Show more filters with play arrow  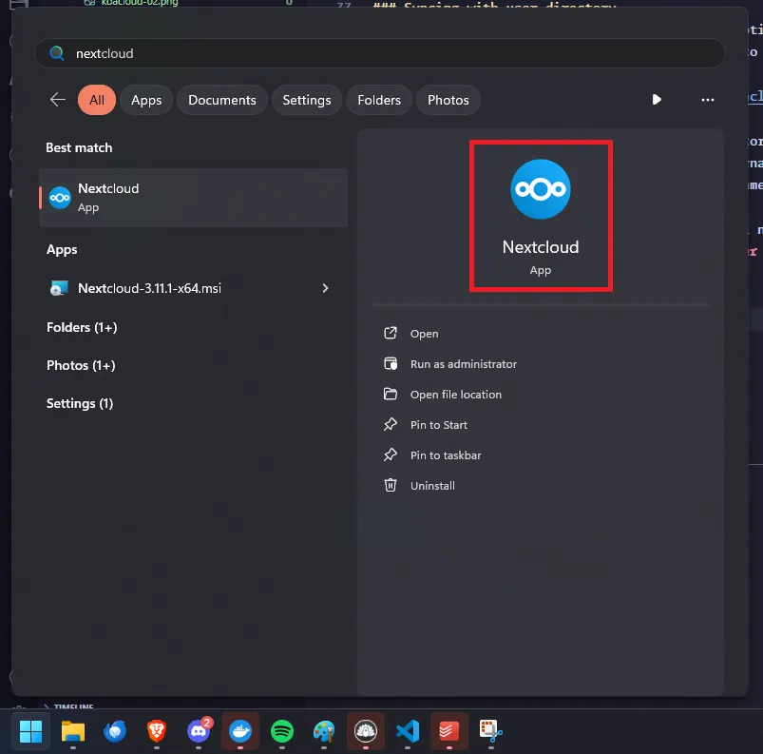(x=657, y=100)
